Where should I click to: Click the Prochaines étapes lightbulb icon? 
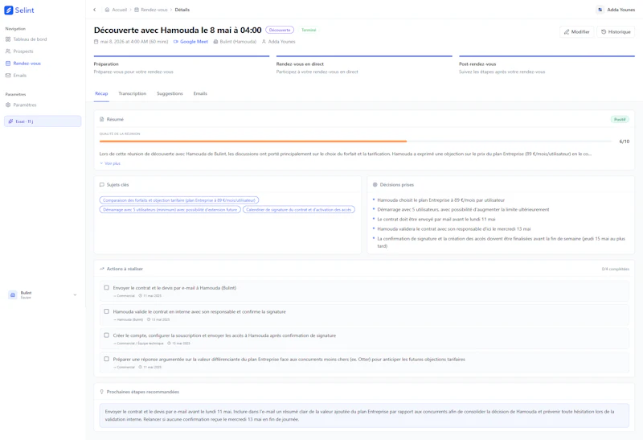(x=102, y=392)
